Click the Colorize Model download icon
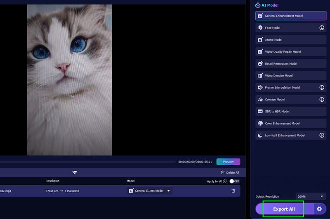The width and height of the screenshot is (330, 219). click(x=322, y=100)
